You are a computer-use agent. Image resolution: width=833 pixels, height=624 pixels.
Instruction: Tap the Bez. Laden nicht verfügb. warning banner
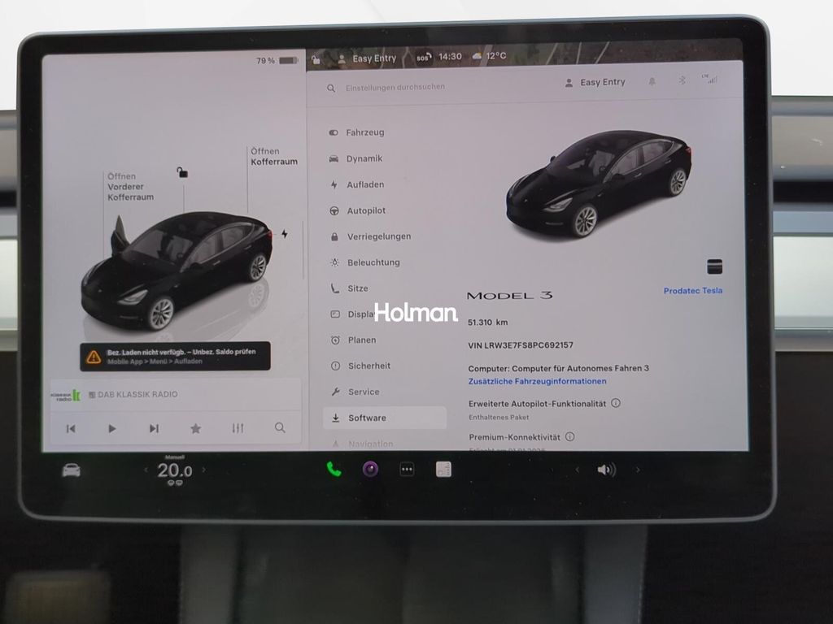tap(176, 356)
